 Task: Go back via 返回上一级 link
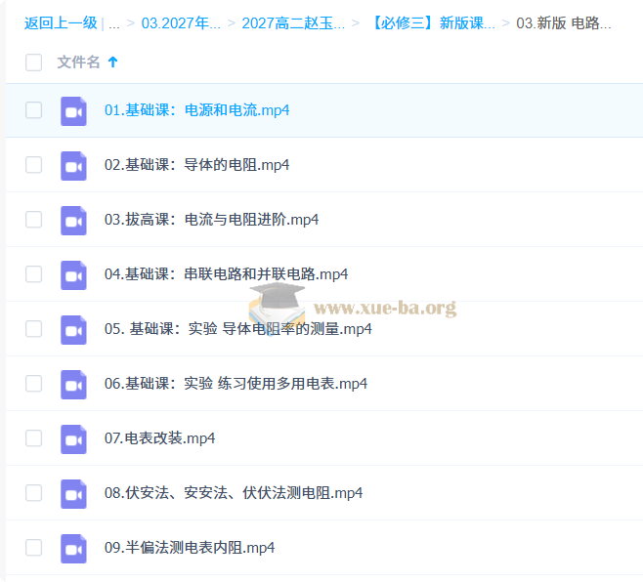click(x=61, y=23)
